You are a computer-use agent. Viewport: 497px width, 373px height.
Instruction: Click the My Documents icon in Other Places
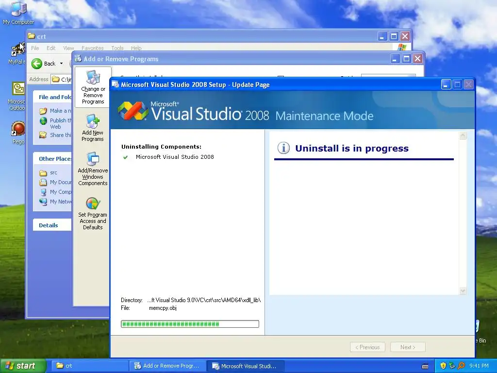click(43, 183)
